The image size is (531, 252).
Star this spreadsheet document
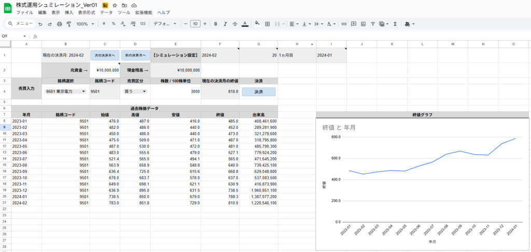tap(115, 5)
